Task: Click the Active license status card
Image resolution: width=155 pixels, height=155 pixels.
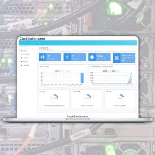Action: 100,57
